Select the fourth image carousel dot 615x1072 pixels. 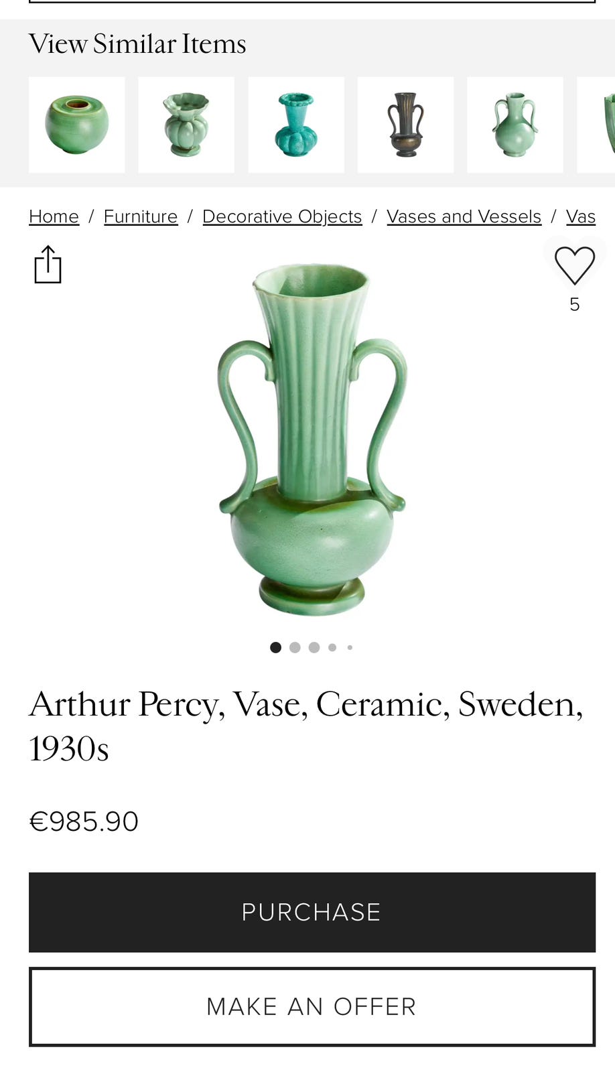[x=332, y=647]
